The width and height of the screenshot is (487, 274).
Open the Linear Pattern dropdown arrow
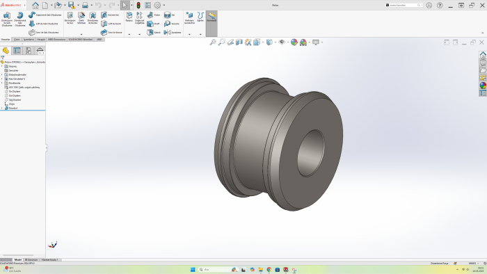click(139, 34)
